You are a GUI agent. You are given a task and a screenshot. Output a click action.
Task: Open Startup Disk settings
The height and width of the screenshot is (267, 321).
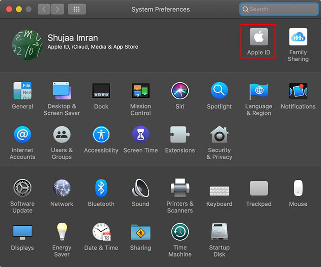tap(219, 232)
